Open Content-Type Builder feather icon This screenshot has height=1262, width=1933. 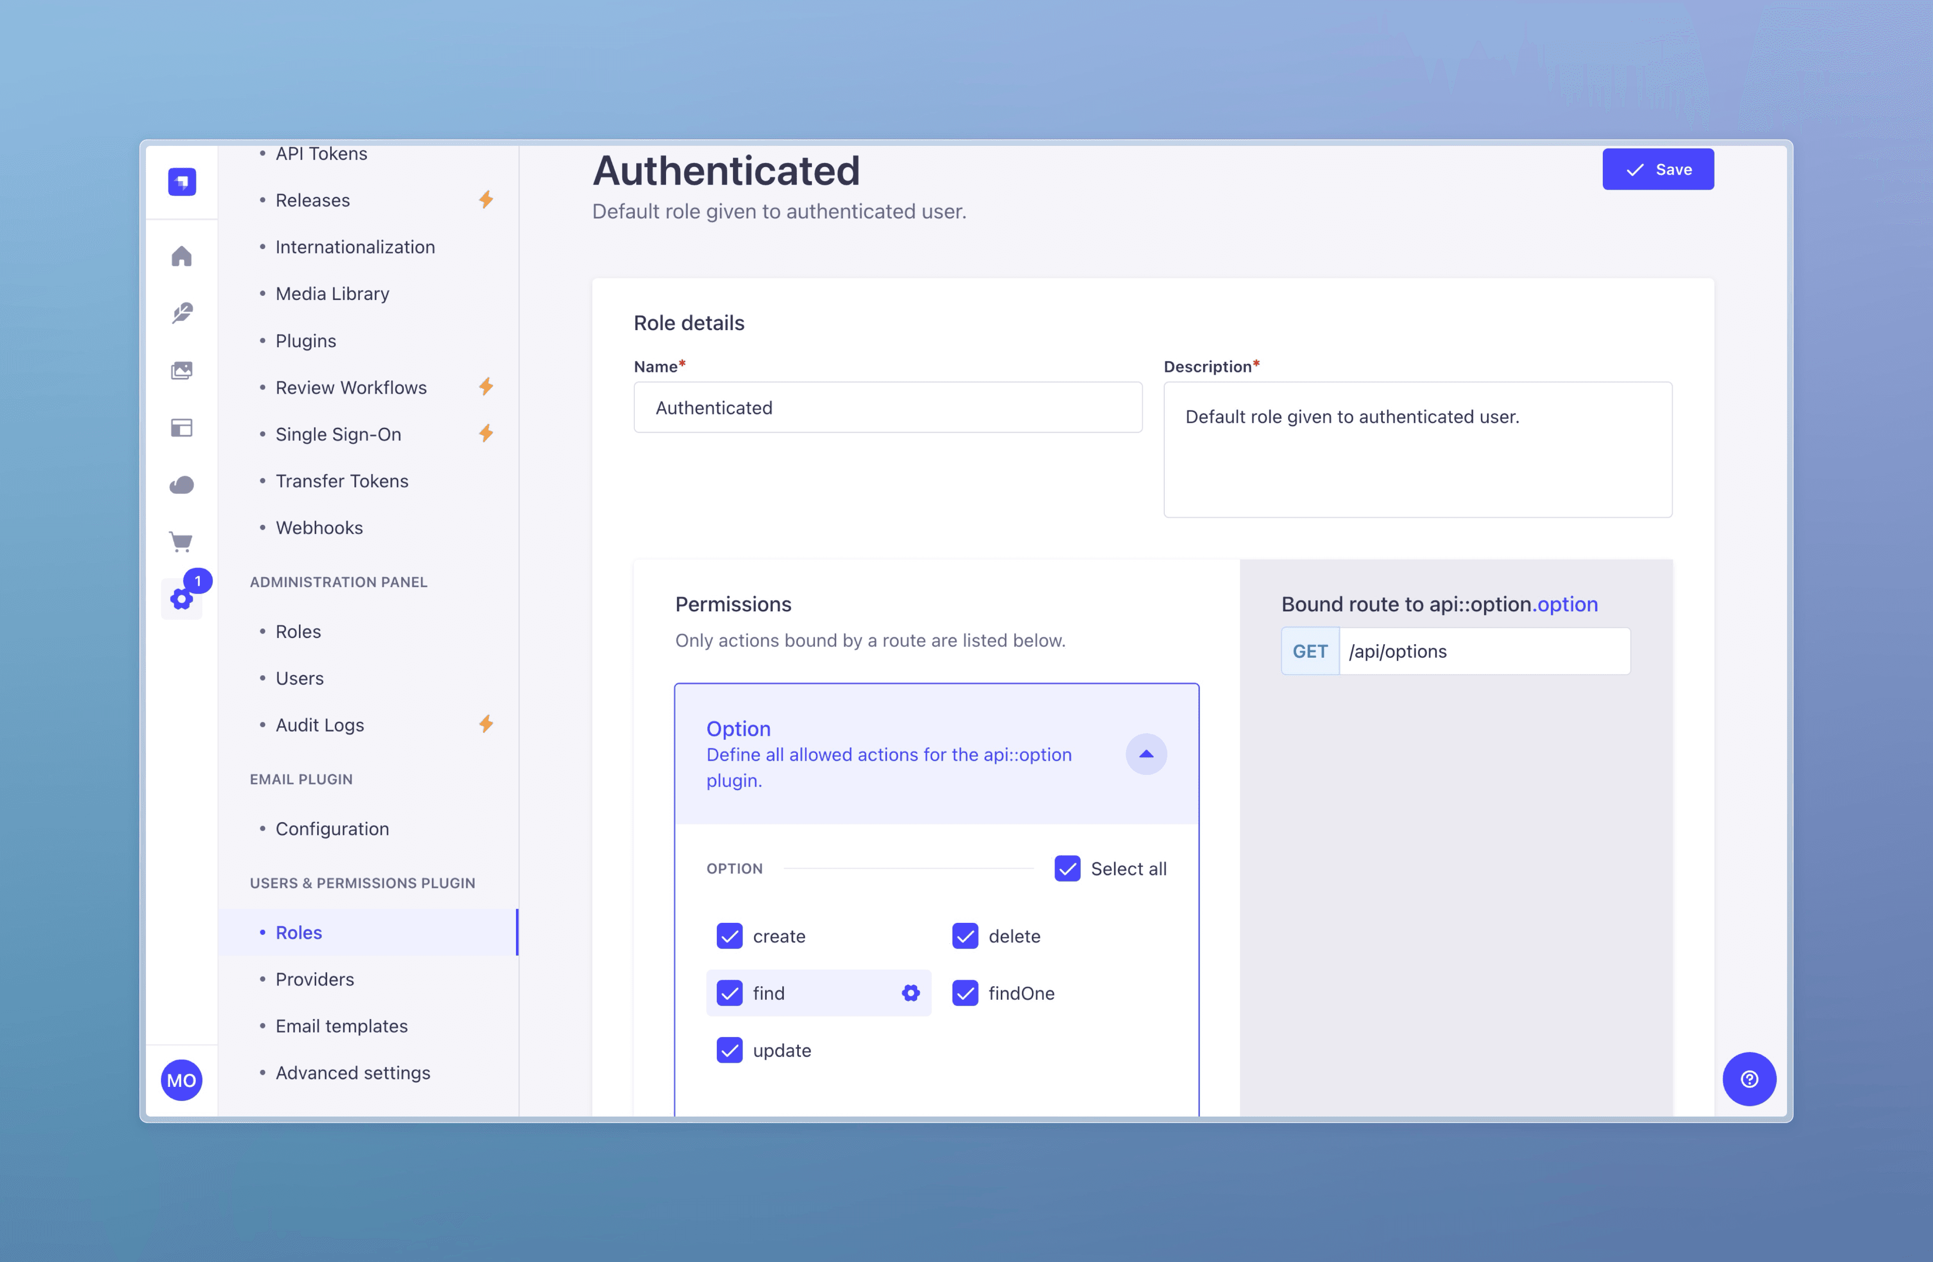[181, 313]
